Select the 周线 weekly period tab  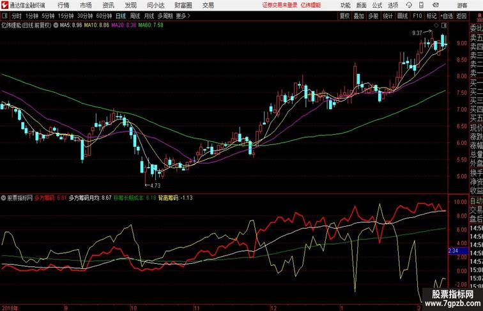135,16
